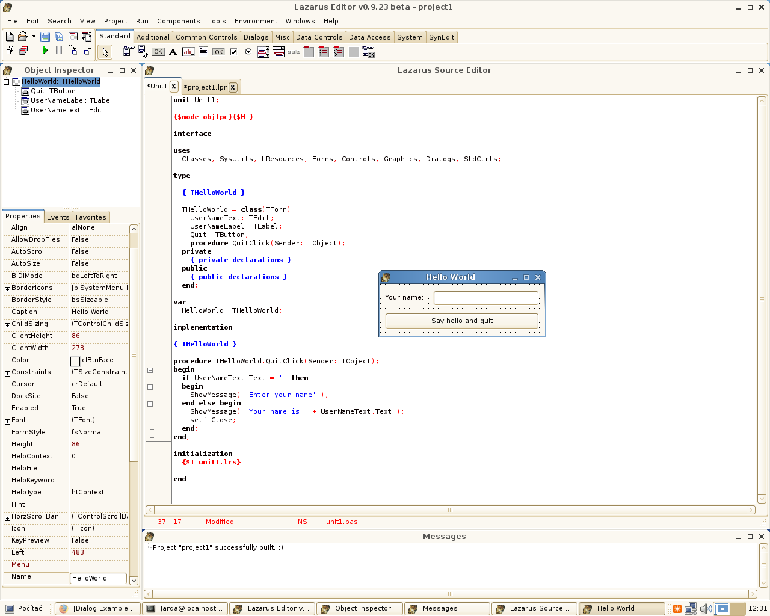
Task: Expand the HorzScrollBar property
Action: [7, 518]
